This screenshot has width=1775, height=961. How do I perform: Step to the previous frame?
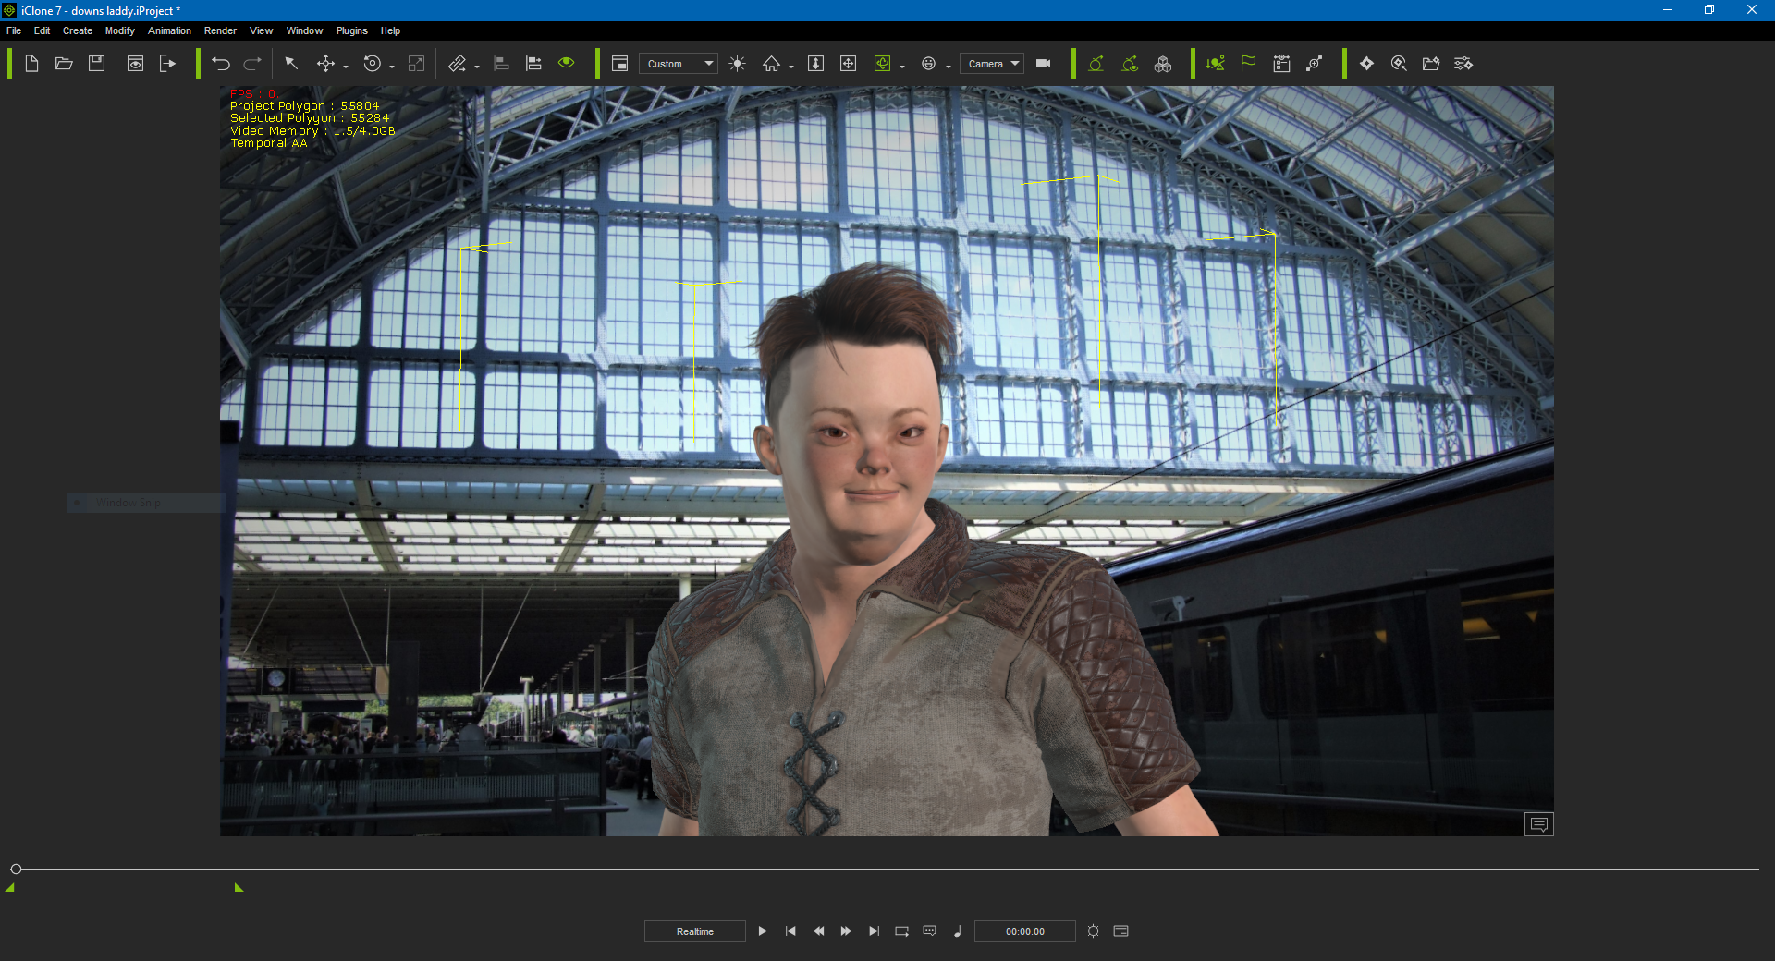point(818,931)
